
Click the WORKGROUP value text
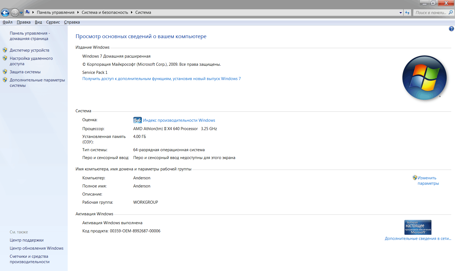145,202
